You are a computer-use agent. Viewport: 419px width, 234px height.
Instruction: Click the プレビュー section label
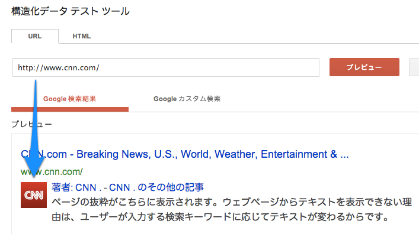[31, 124]
